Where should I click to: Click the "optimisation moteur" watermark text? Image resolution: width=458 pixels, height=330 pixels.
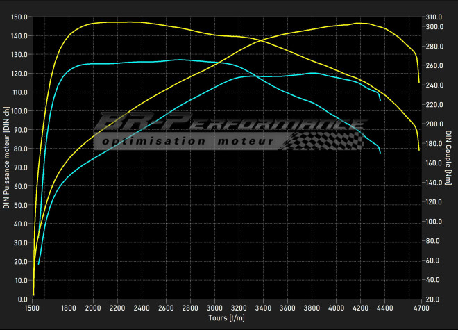pyautogui.click(x=186, y=141)
